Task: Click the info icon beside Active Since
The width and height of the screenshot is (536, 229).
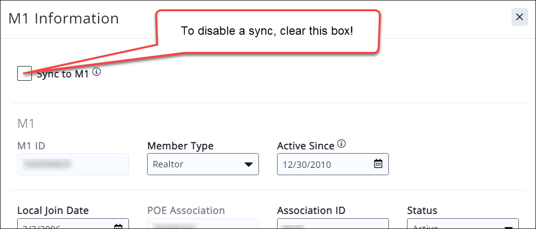Action: click(342, 144)
